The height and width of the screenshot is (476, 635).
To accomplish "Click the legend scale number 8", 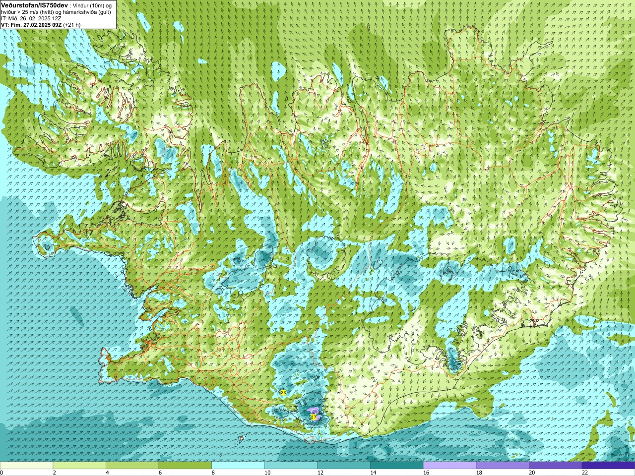I will click(x=213, y=473).
